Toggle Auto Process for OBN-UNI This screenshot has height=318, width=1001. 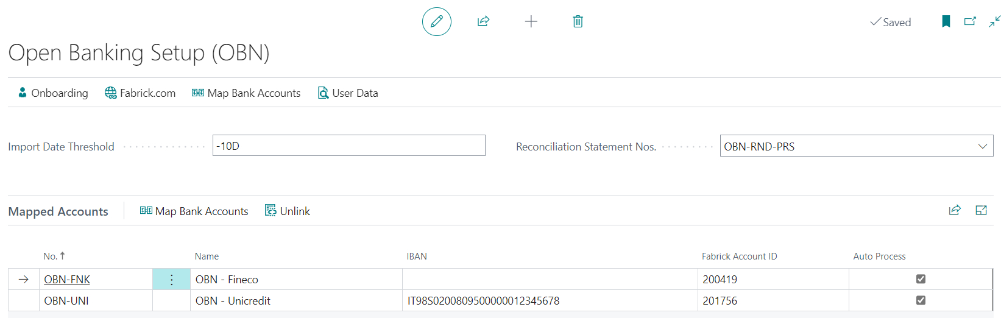tap(921, 300)
